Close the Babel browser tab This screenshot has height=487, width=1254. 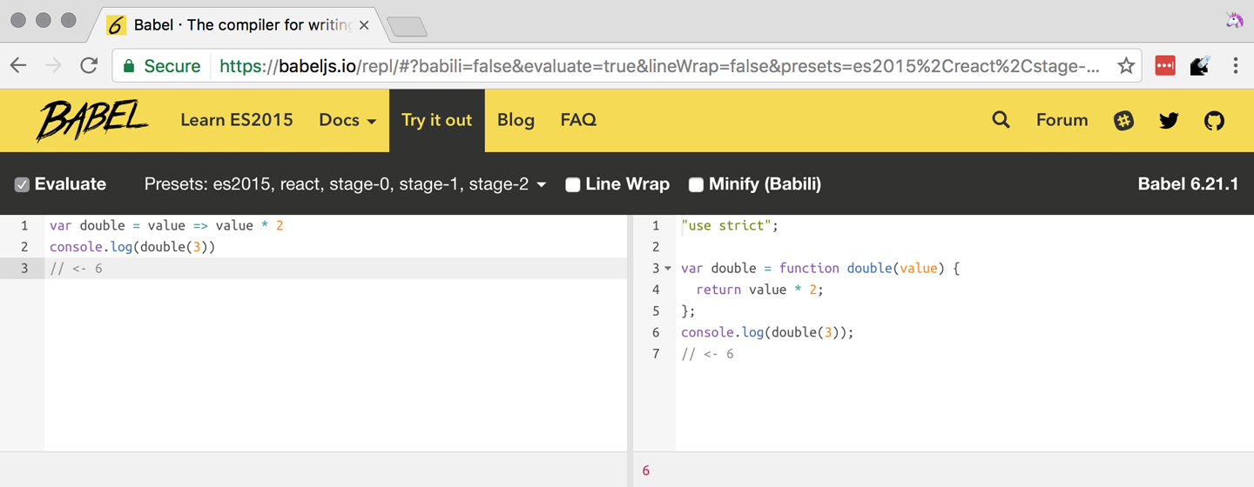(364, 25)
